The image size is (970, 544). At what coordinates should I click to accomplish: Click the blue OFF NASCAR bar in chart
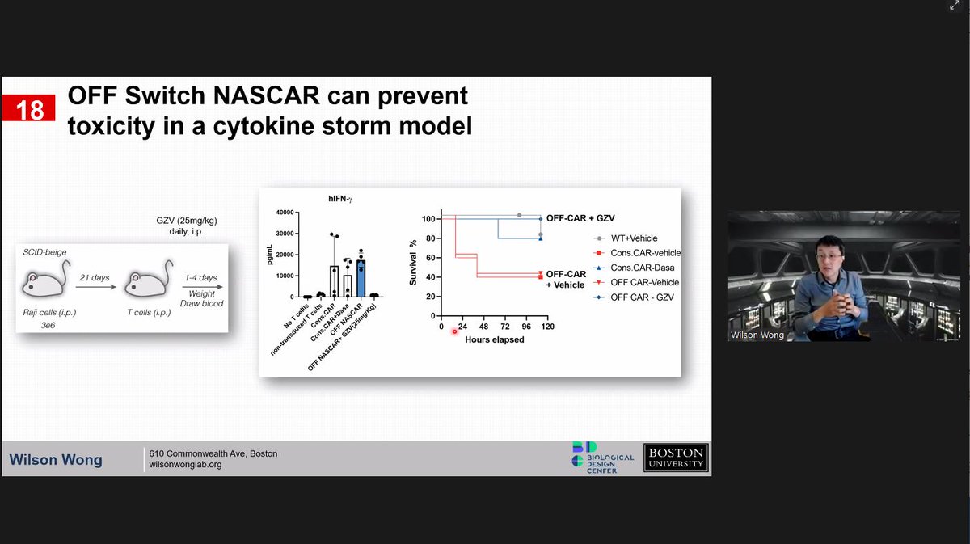click(361, 278)
